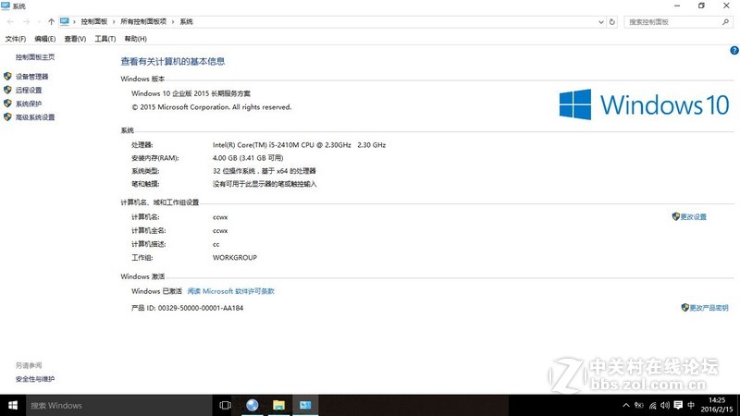
Task: Open Task View on the taskbar
Action: point(225,405)
